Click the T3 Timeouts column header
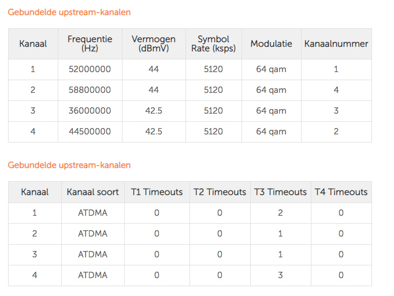The width and height of the screenshot is (394, 296). point(280,192)
